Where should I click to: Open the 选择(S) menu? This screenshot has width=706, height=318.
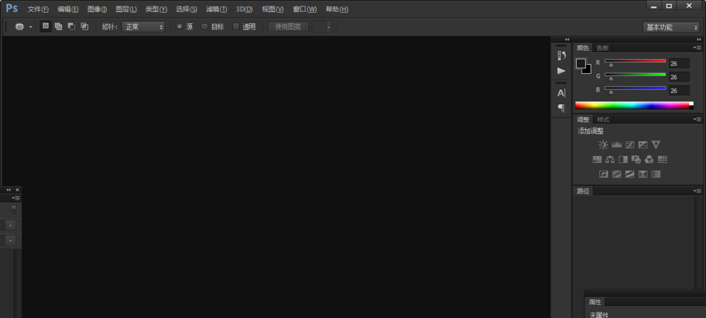(x=186, y=9)
